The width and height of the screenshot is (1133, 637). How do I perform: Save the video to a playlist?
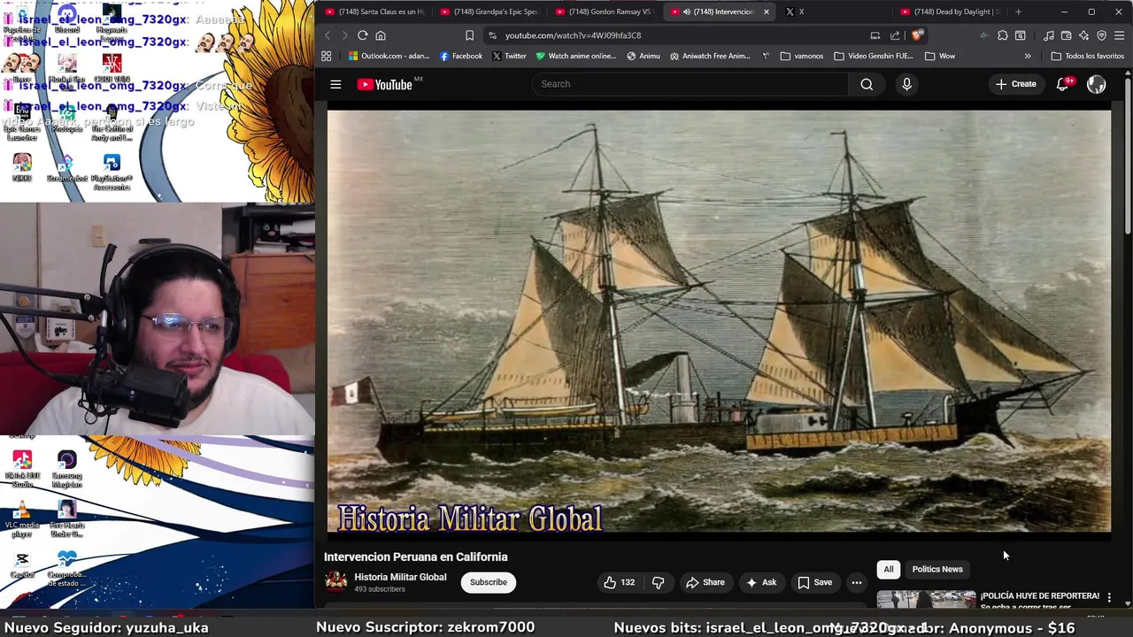[x=815, y=582]
